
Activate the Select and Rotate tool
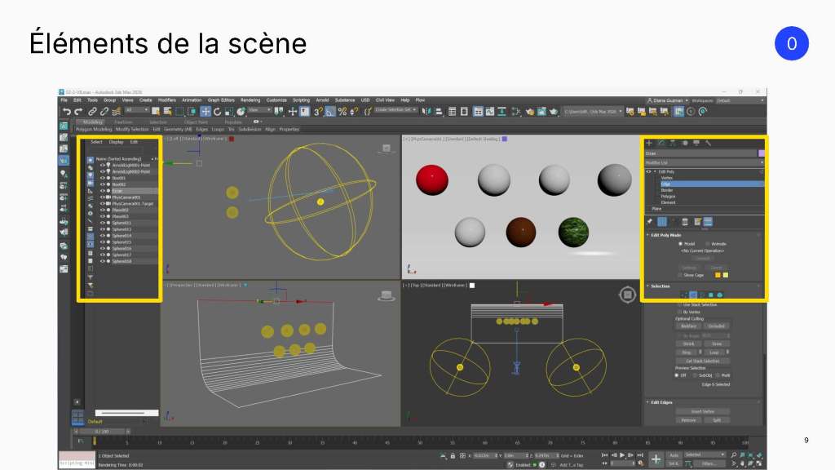[x=217, y=111]
